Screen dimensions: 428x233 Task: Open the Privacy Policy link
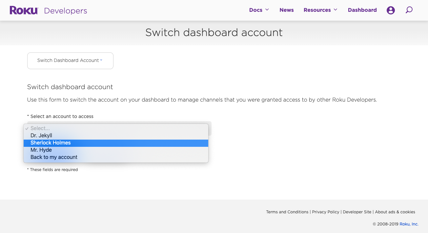tap(325, 212)
